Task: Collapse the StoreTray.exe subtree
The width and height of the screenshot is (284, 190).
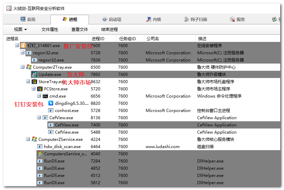Action: coord(28,81)
